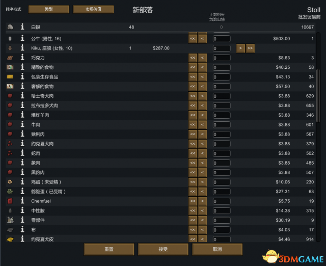The image size is (326, 266).
Task: Buy all 包装生存食品 with << button
Action: pos(193,77)
